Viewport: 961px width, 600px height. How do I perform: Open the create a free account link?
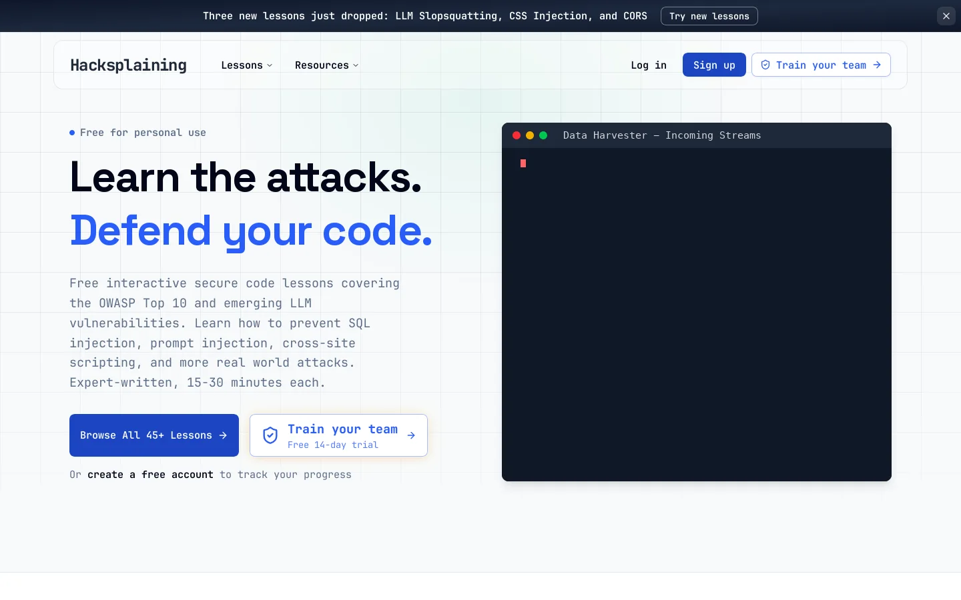pyautogui.click(x=150, y=475)
